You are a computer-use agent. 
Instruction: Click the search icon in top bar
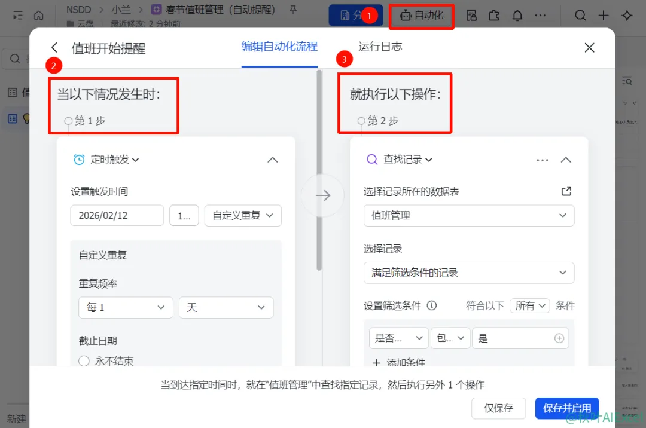pyautogui.click(x=580, y=16)
